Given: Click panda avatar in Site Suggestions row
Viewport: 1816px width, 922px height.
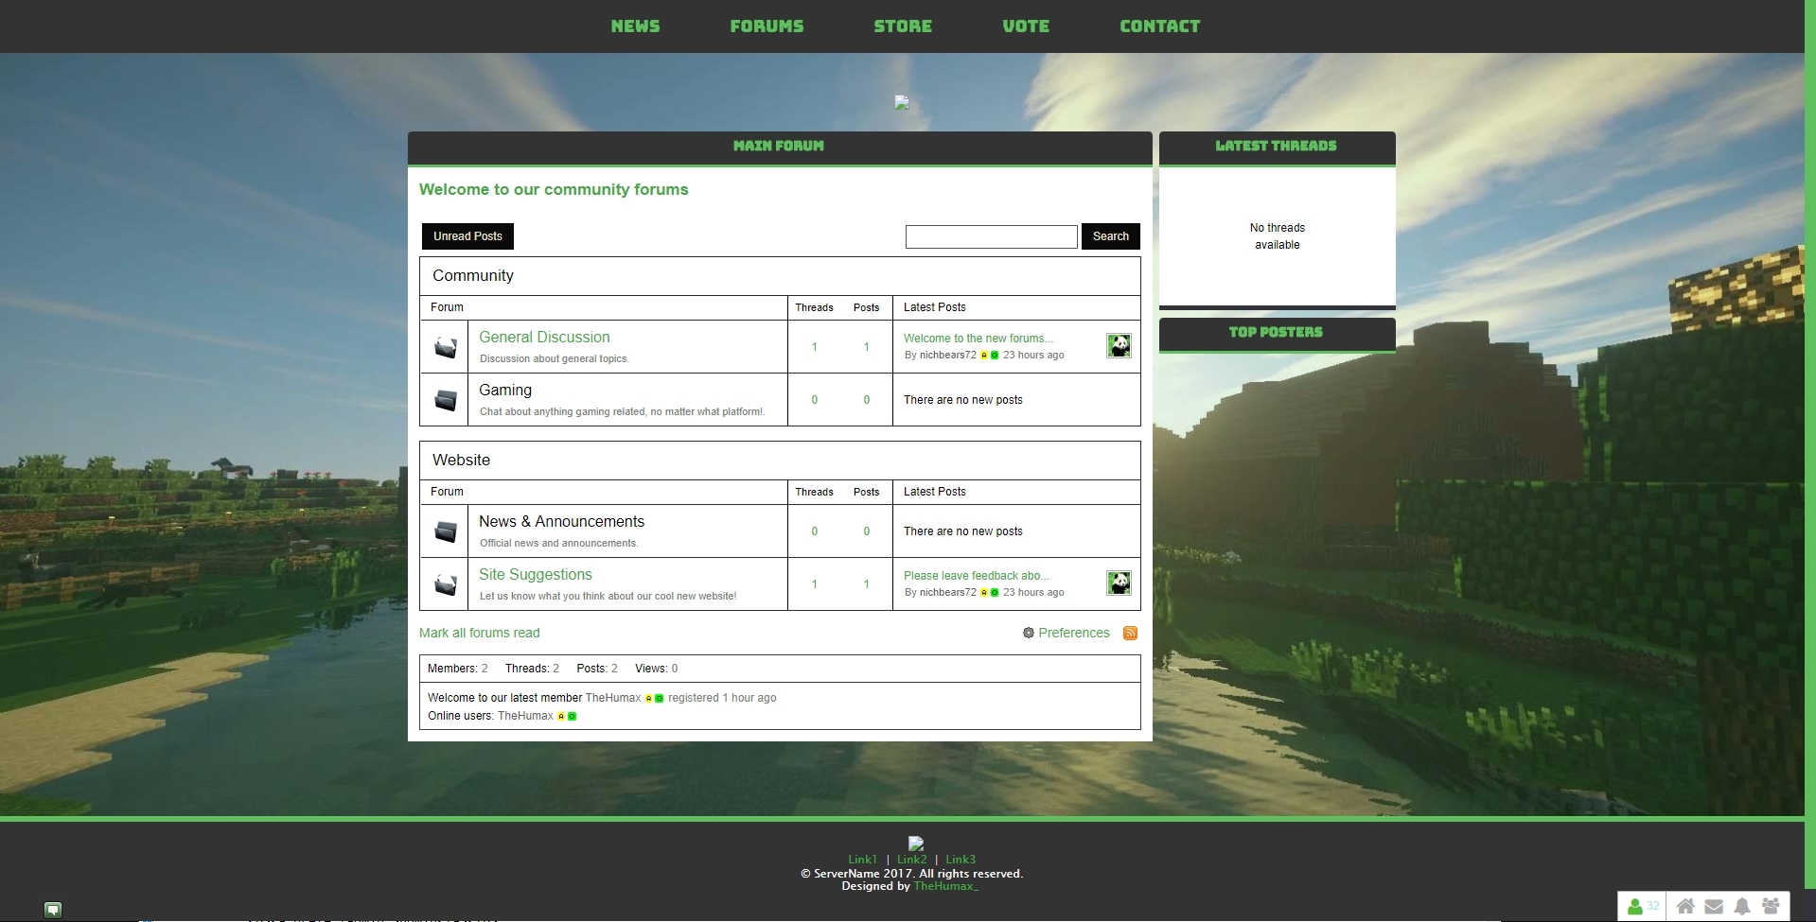Looking at the screenshot, I should [x=1119, y=583].
